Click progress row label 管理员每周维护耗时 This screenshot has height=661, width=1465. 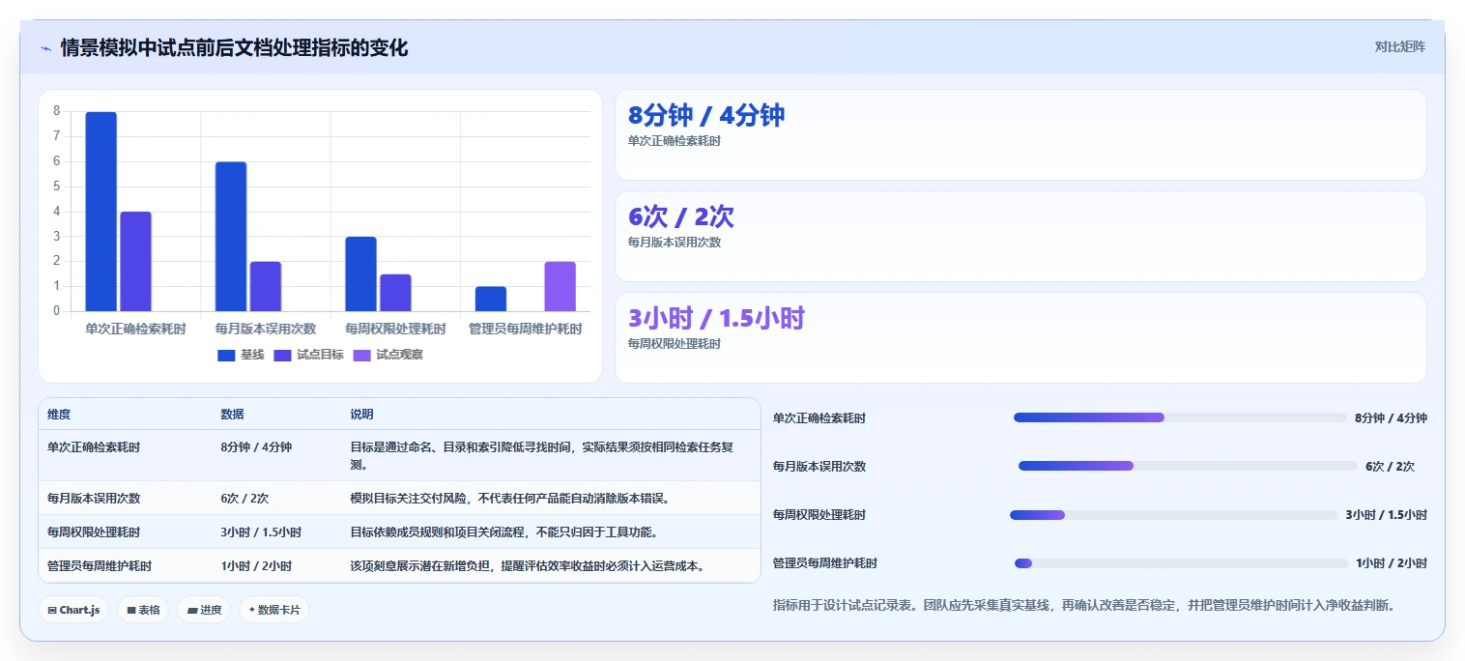(x=825, y=563)
